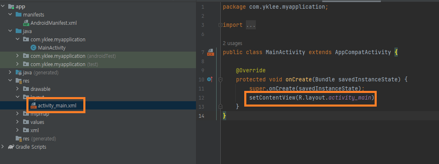Click the onCreate method name on line 10
Viewport: 439px width, 164px height.
pos(299,79)
